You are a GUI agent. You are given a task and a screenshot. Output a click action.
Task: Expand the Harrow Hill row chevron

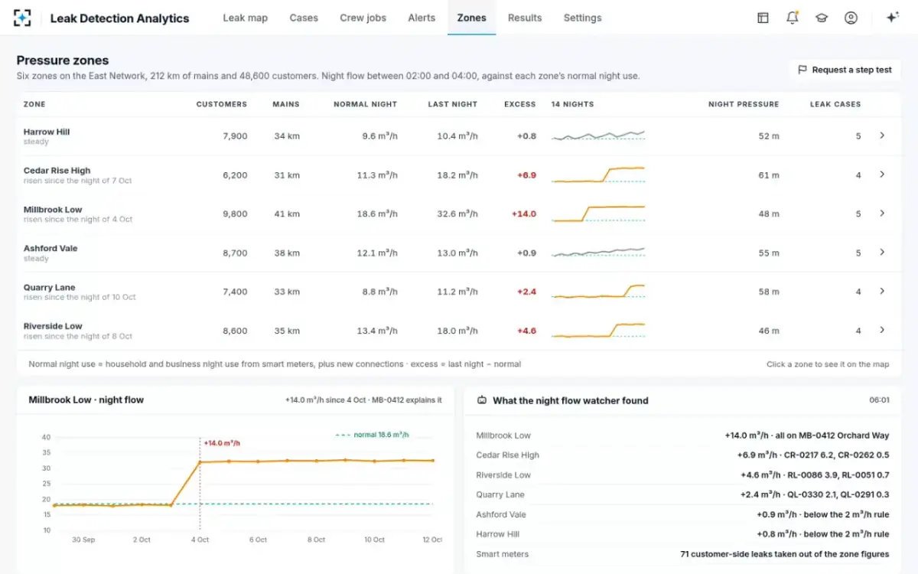point(882,135)
